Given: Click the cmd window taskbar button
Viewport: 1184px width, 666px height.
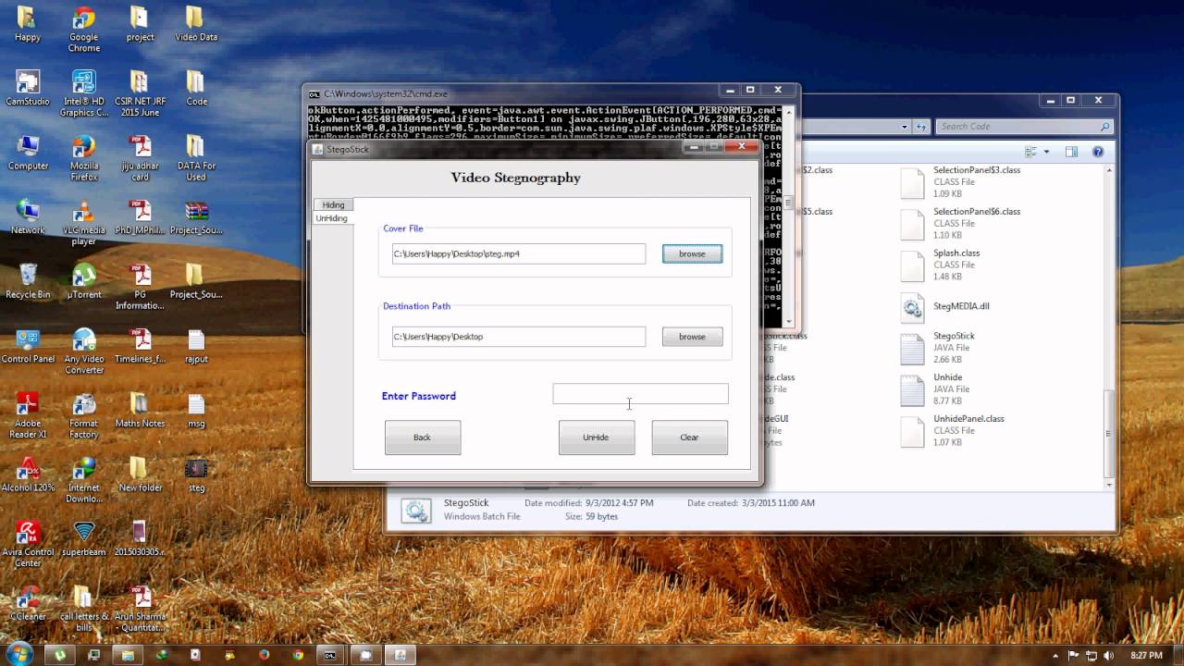Looking at the screenshot, I should [x=330, y=655].
